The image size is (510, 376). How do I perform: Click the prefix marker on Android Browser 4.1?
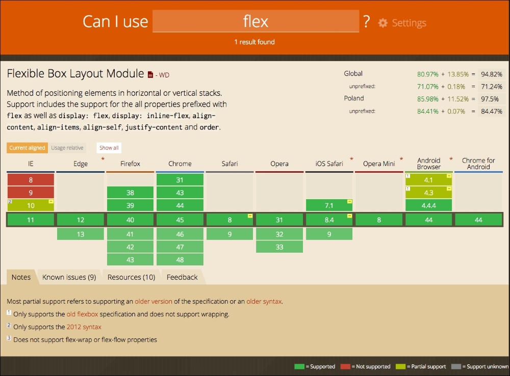(449, 176)
